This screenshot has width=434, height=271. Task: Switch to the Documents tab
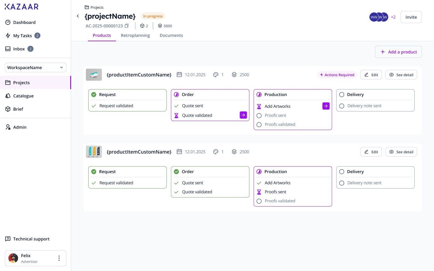[171, 35]
